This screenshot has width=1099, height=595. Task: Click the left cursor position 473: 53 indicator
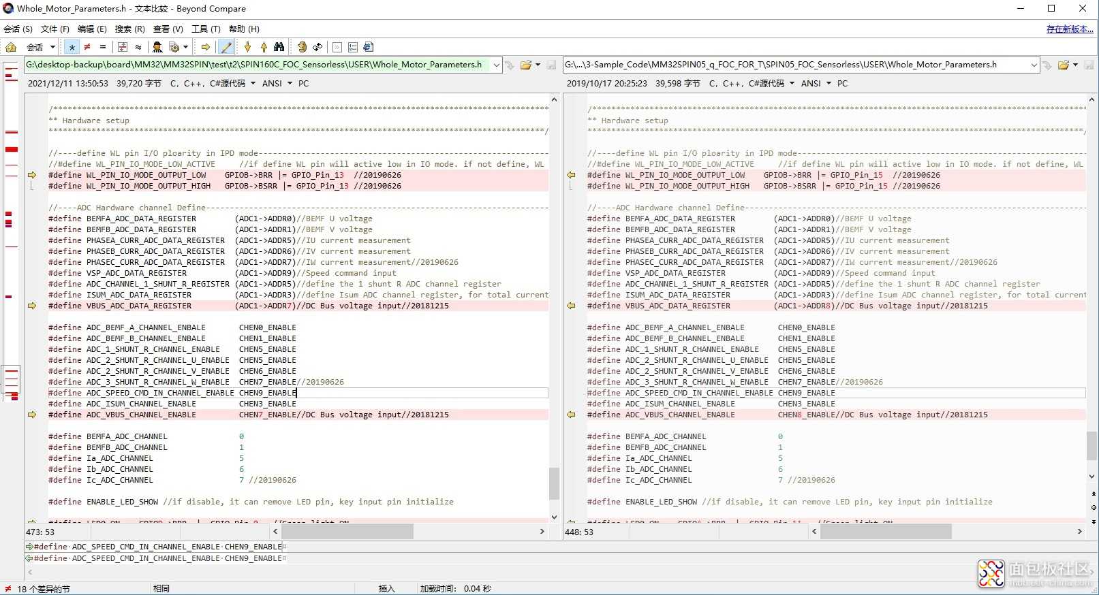tap(40, 532)
